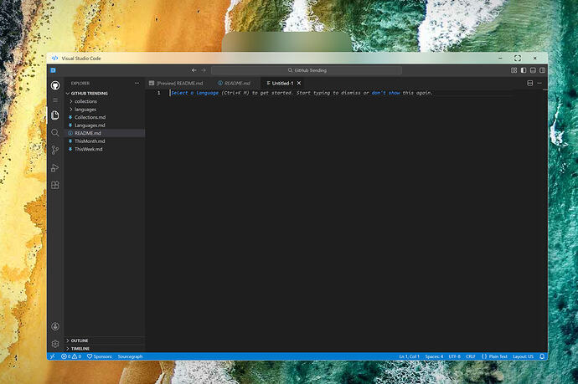Click the 'Select a language' link

(x=194, y=93)
